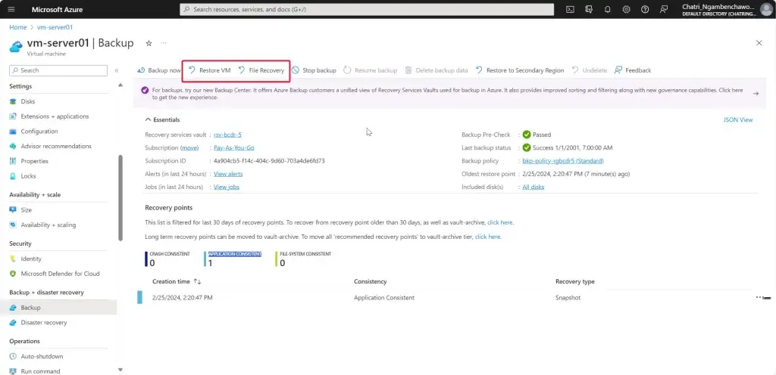The height and width of the screenshot is (375, 776).
Task: Click the Snapshot recovery type cell
Action: click(568, 298)
